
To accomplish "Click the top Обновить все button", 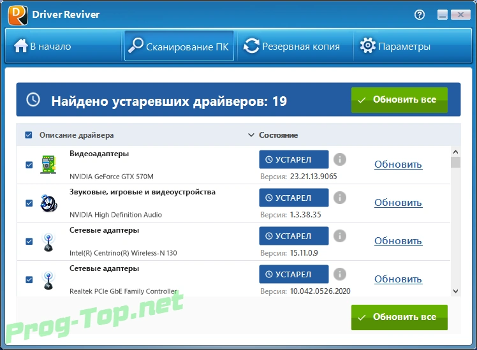I will coord(399,100).
